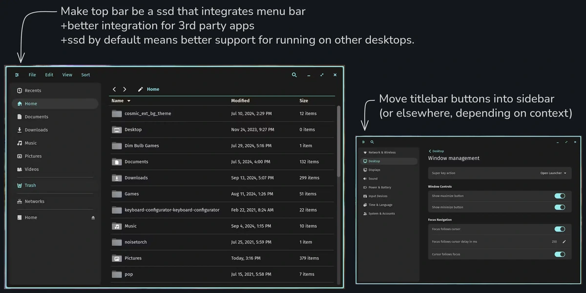Go forward with the right arrow
Viewport: 586px width, 293px height.
tap(125, 89)
